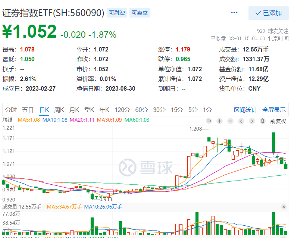Screen dimensions: 291x238
Task: Open the 前复权 adjustment dropdown
Action: click(278, 121)
